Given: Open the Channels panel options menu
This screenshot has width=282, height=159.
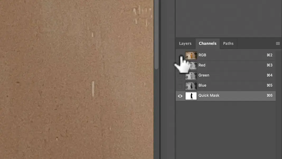Looking at the screenshot, I should pos(278,43).
